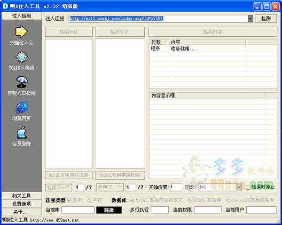282x225 pixels.
Task: Click the 当前用户 text field
Action: [x=261, y=210]
